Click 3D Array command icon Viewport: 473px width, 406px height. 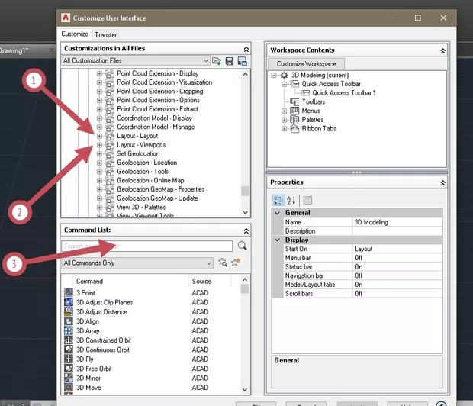coord(69,330)
